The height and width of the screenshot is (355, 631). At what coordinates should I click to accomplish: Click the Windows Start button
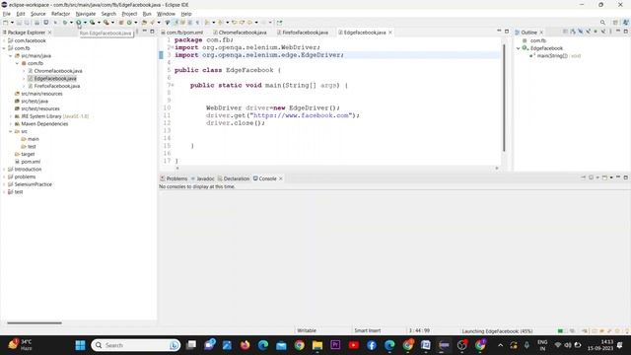click(x=81, y=345)
